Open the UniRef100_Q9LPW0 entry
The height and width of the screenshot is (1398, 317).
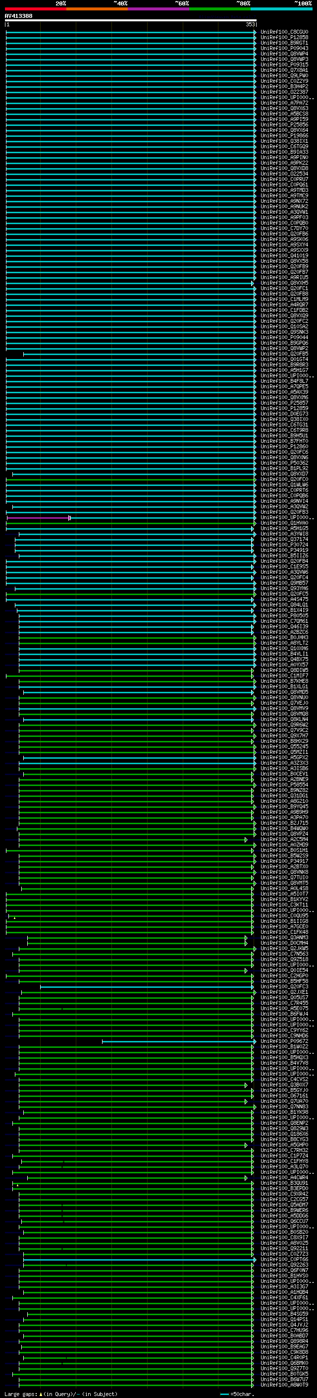tap(284, 75)
